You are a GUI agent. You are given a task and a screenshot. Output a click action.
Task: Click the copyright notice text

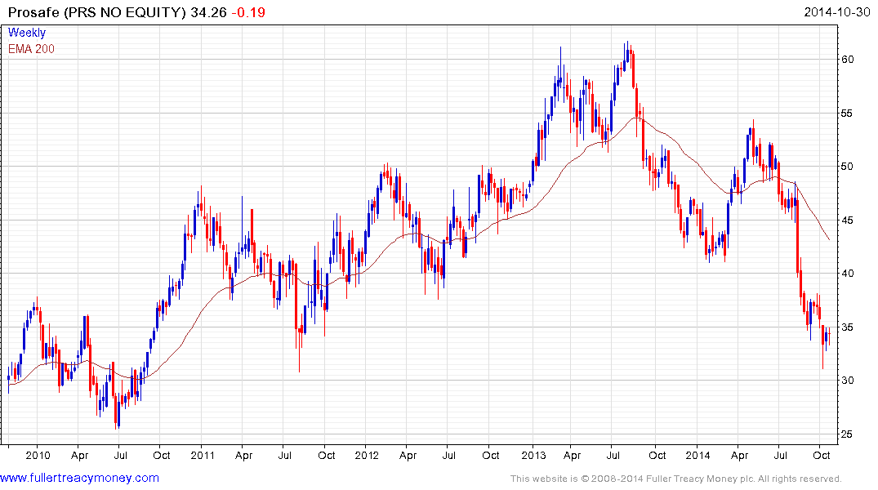(676, 479)
